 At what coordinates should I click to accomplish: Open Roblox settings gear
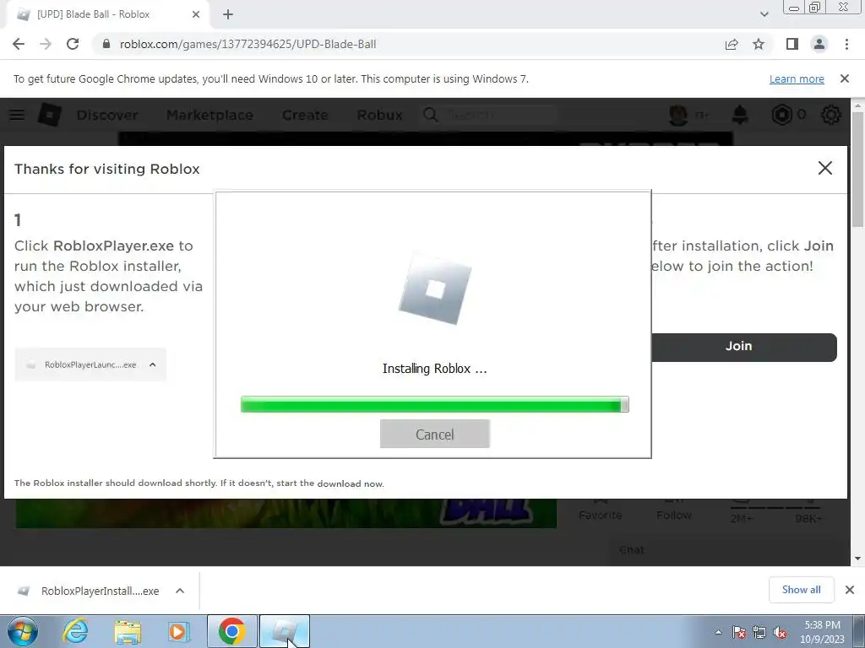[x=831, y=115]
